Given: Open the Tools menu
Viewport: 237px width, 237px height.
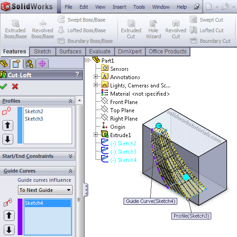Looking at the screenshot, I should click(139, 7).
